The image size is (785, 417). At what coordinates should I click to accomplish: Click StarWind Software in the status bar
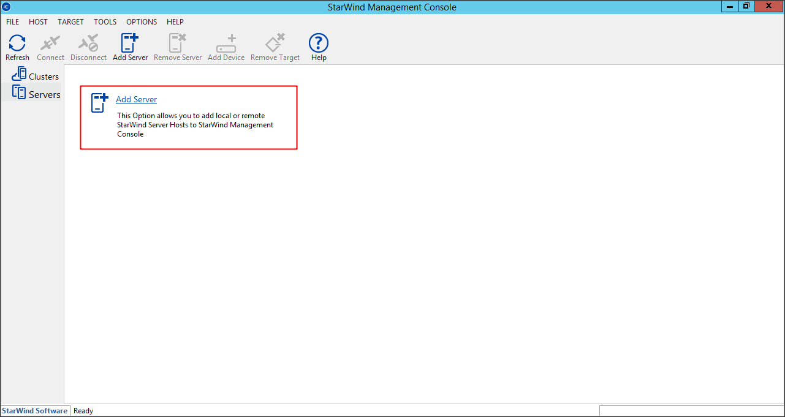[35, 411]
